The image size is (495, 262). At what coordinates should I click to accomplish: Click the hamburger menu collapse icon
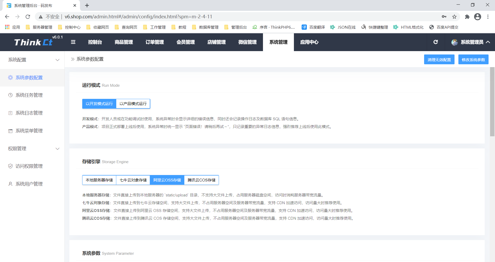coord(73,42)
